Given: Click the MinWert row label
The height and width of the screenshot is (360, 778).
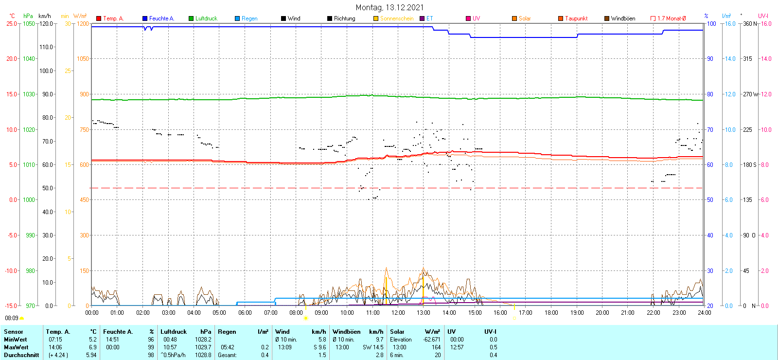Looking at the screenshot, I should (16, 340).
